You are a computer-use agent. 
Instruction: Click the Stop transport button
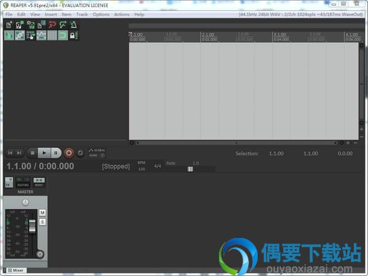point(33,153)
